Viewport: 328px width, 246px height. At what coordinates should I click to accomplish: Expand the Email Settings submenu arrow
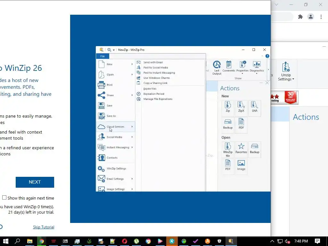coord(132,179)
